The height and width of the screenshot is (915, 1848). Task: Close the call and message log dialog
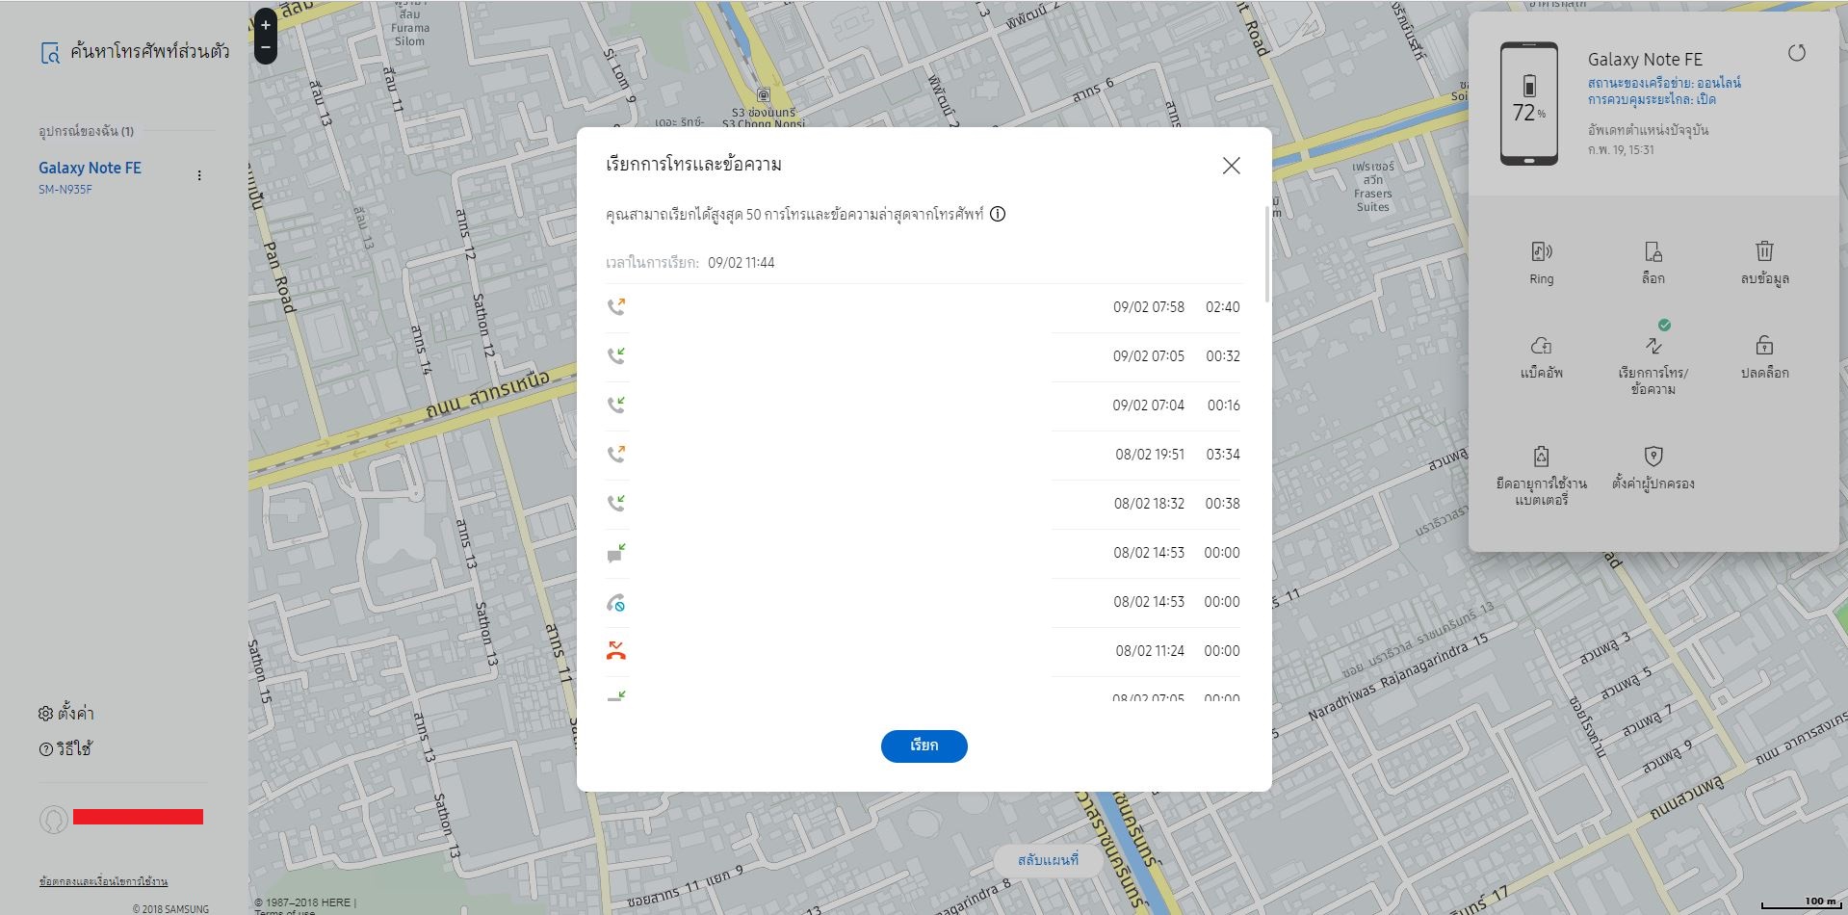pos(1231,166)
